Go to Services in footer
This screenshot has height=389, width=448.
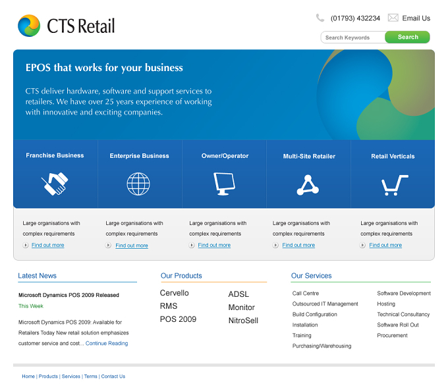71,376
